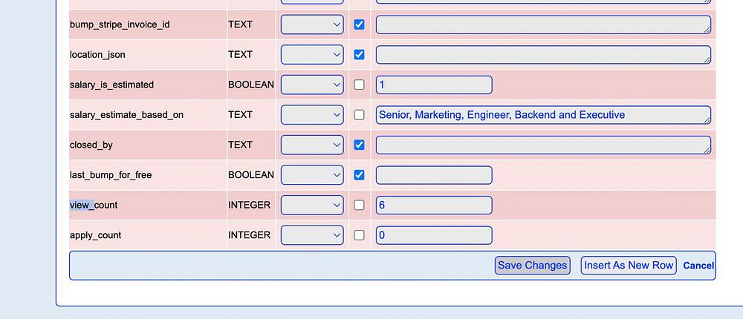
Task: Click Save Changes button
Action: point(532,266)
